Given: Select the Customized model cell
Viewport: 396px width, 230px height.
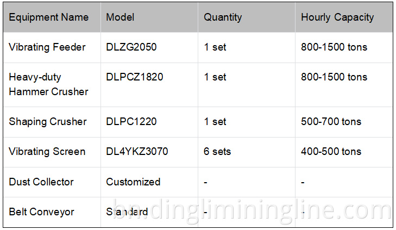Looking at the screenshot, I should (133, 182).
